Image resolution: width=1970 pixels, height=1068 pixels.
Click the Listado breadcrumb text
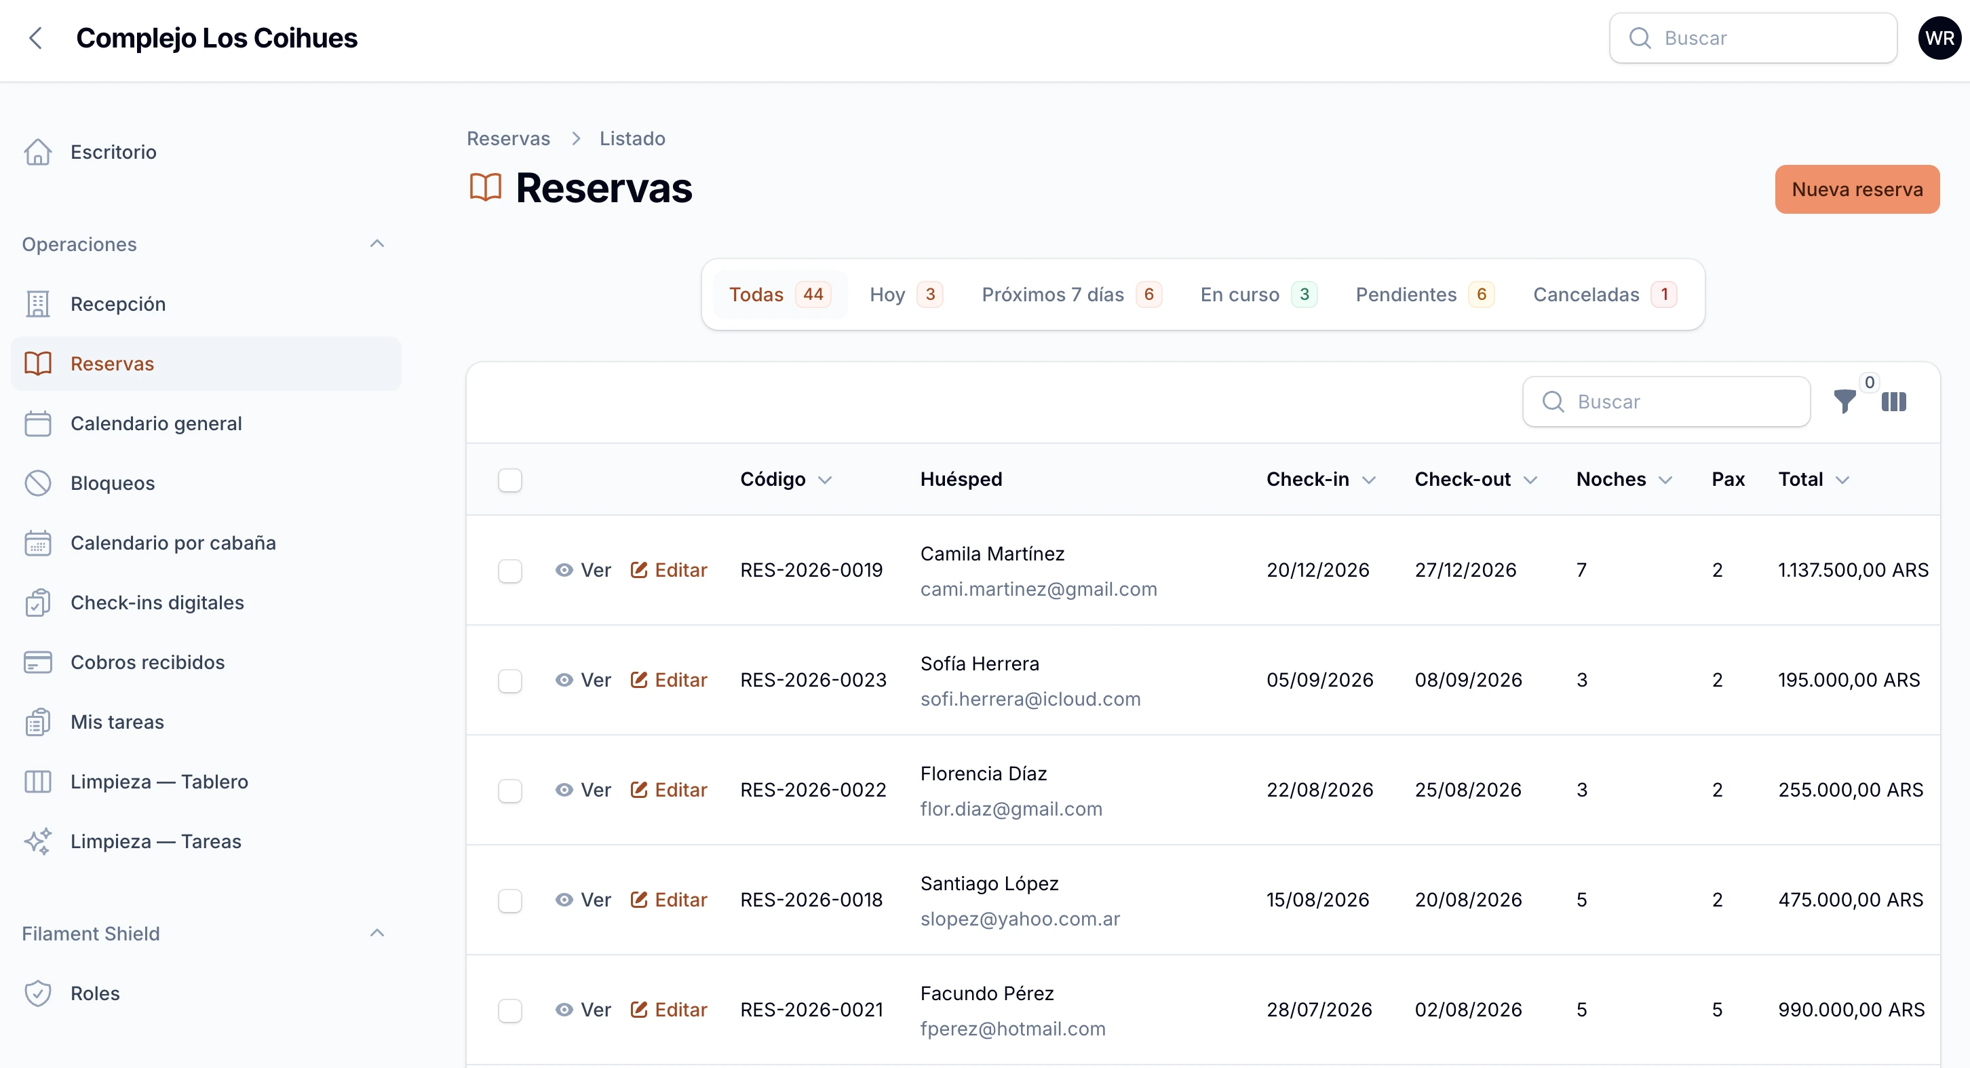[632, 138]
